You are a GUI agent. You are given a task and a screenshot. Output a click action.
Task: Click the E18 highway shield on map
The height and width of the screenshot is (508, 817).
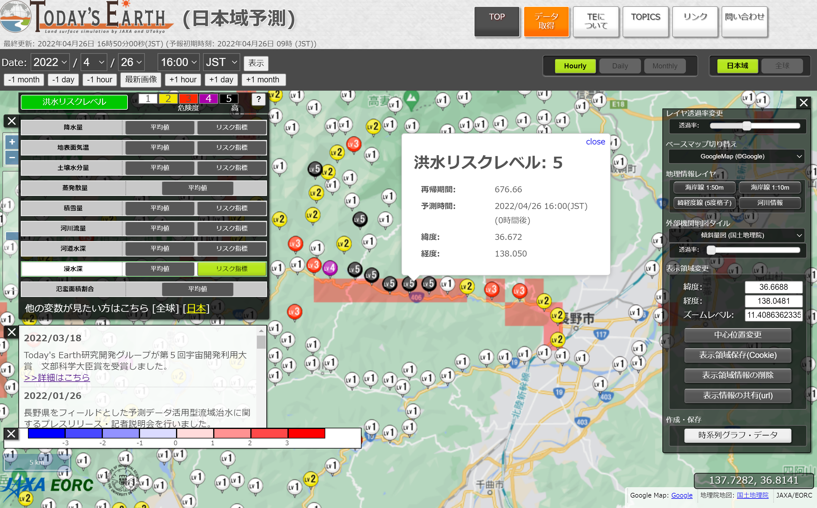click(618, 104)
